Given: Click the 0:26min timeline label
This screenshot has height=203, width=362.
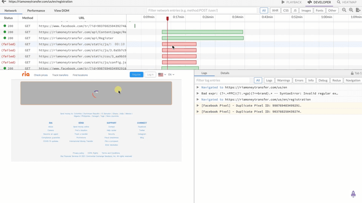Looking at the screenshot, I should click(208, 17).
